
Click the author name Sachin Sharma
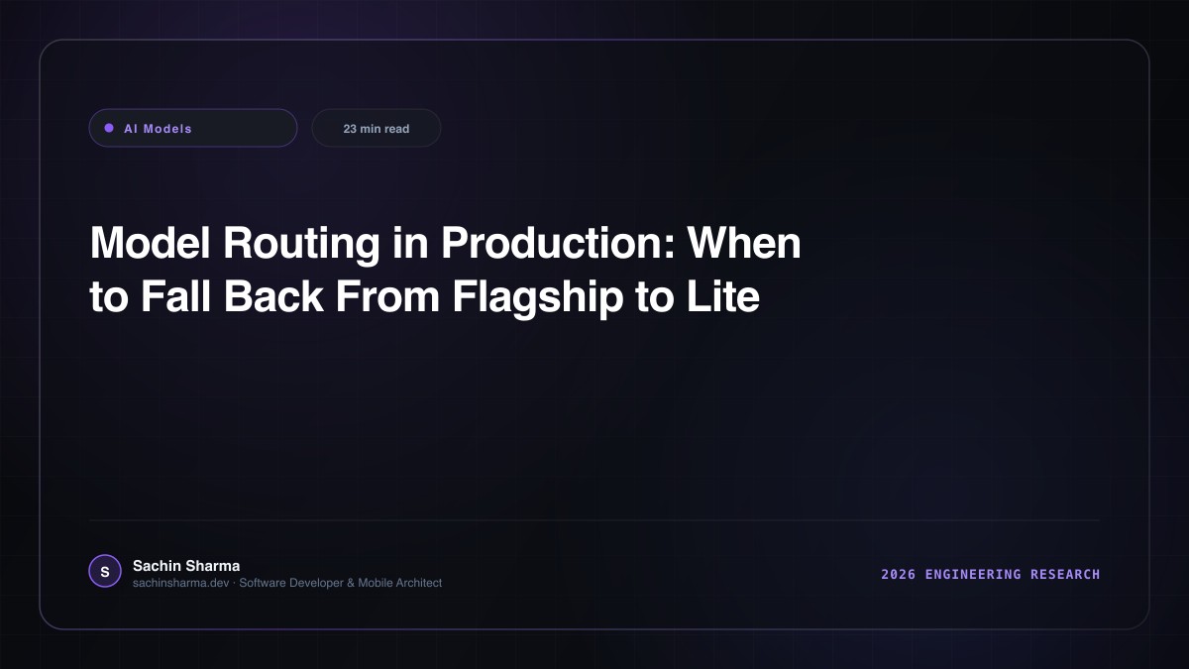(186, 565)
